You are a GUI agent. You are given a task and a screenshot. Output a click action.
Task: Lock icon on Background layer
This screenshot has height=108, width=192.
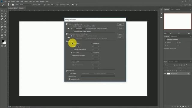coord(188,74)
